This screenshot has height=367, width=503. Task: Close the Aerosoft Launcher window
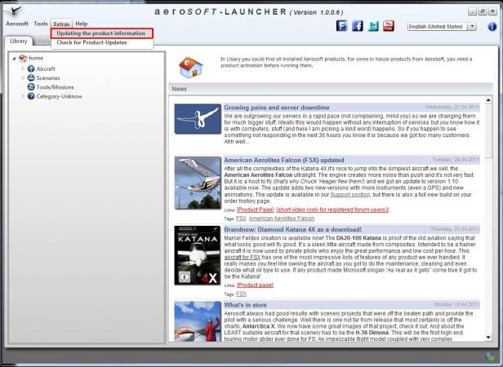click(492, 11)
